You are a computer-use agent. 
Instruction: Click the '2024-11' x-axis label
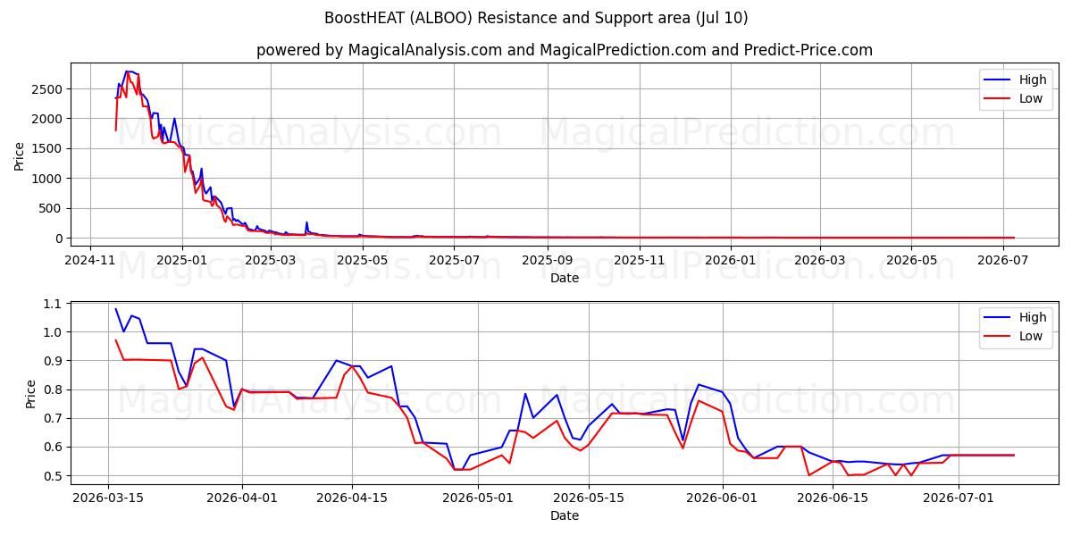coord(90,260)
